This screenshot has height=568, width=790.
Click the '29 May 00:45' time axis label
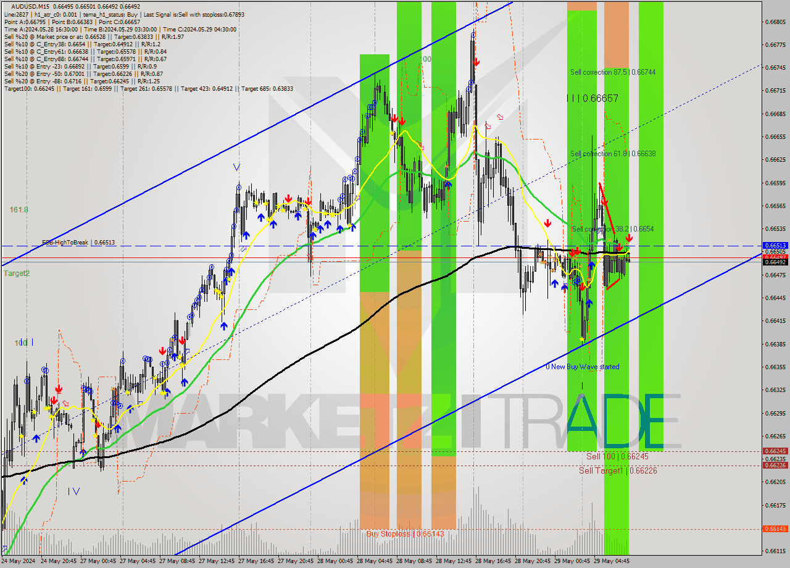[573, 562]
